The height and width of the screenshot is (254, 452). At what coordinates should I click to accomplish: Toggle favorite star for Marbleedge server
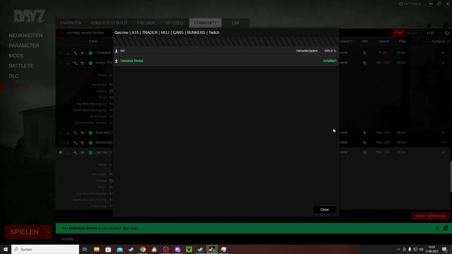60,143
